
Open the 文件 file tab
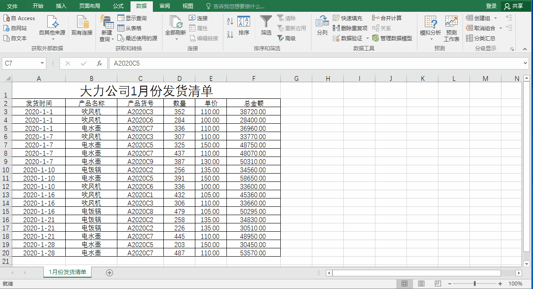point(13,6)
